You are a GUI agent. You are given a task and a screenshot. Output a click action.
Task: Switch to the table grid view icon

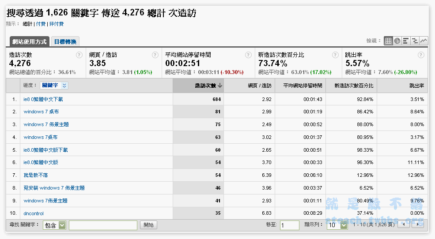pyautogui.click(x=388, y=41)
